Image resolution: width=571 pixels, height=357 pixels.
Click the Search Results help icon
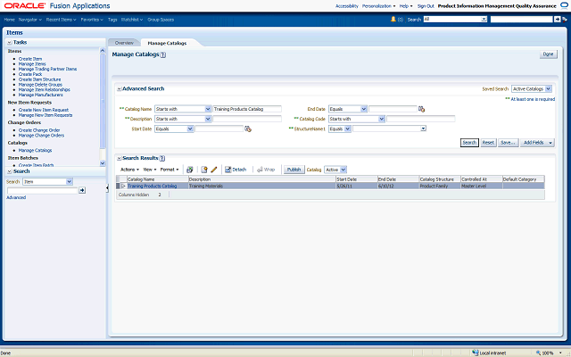click(162, 158)
